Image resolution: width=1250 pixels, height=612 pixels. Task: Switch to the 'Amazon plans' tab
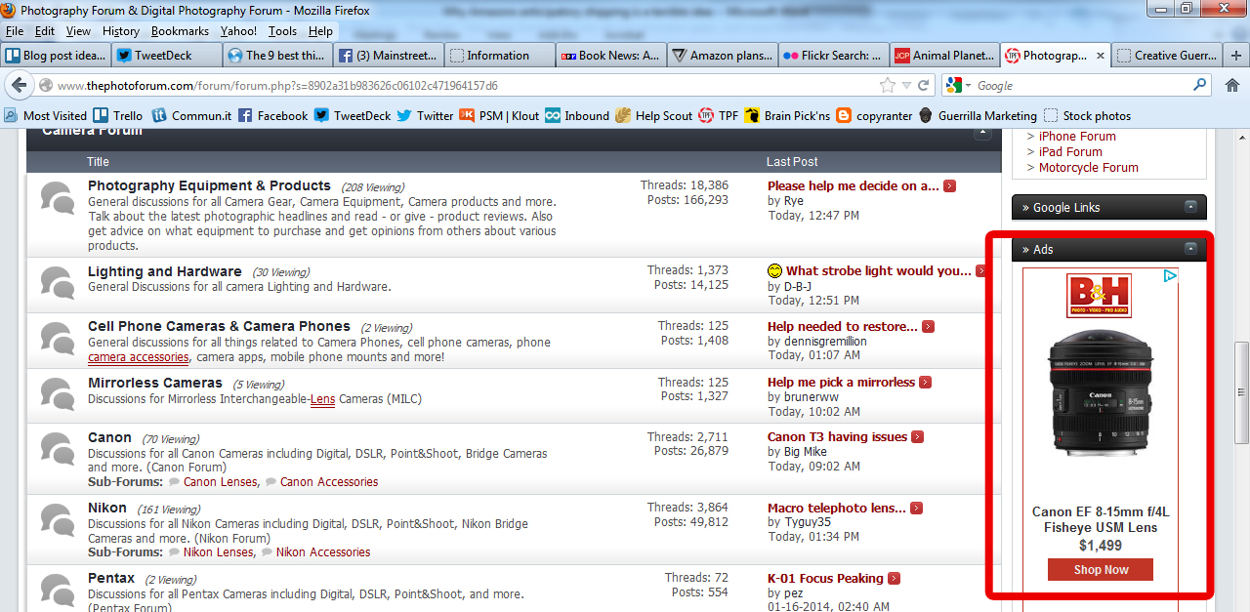(x=723, y=56)
